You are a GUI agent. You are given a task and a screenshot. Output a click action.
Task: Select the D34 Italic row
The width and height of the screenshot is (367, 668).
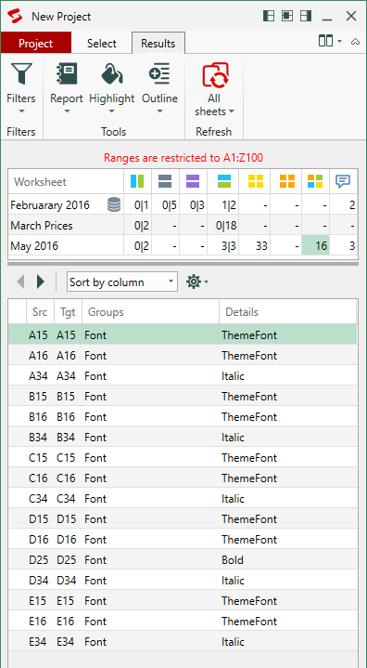pyautogui.click(x=183, y=581)
